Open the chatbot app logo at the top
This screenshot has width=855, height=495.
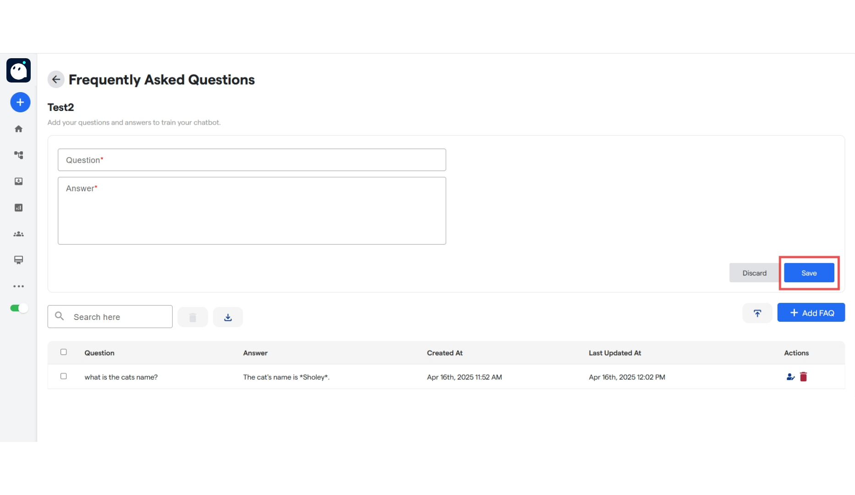click(18, 71)
